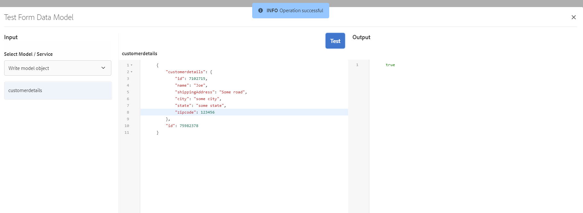Click the info icon in the notification

[x=261, y=11]
